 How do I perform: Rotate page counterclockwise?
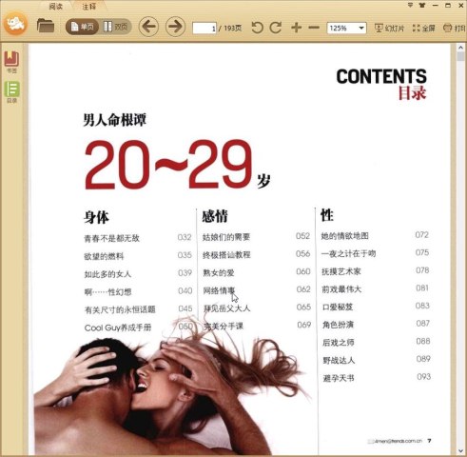click(257, 28)
